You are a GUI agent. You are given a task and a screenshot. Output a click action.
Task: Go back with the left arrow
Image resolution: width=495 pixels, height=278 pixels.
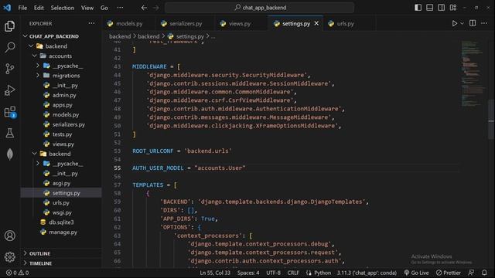point(144,8)
